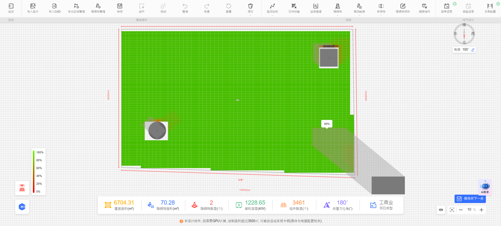Click the blue hexagon 3D view icon
The image size is (501, 226).
[x=22, y=207]
